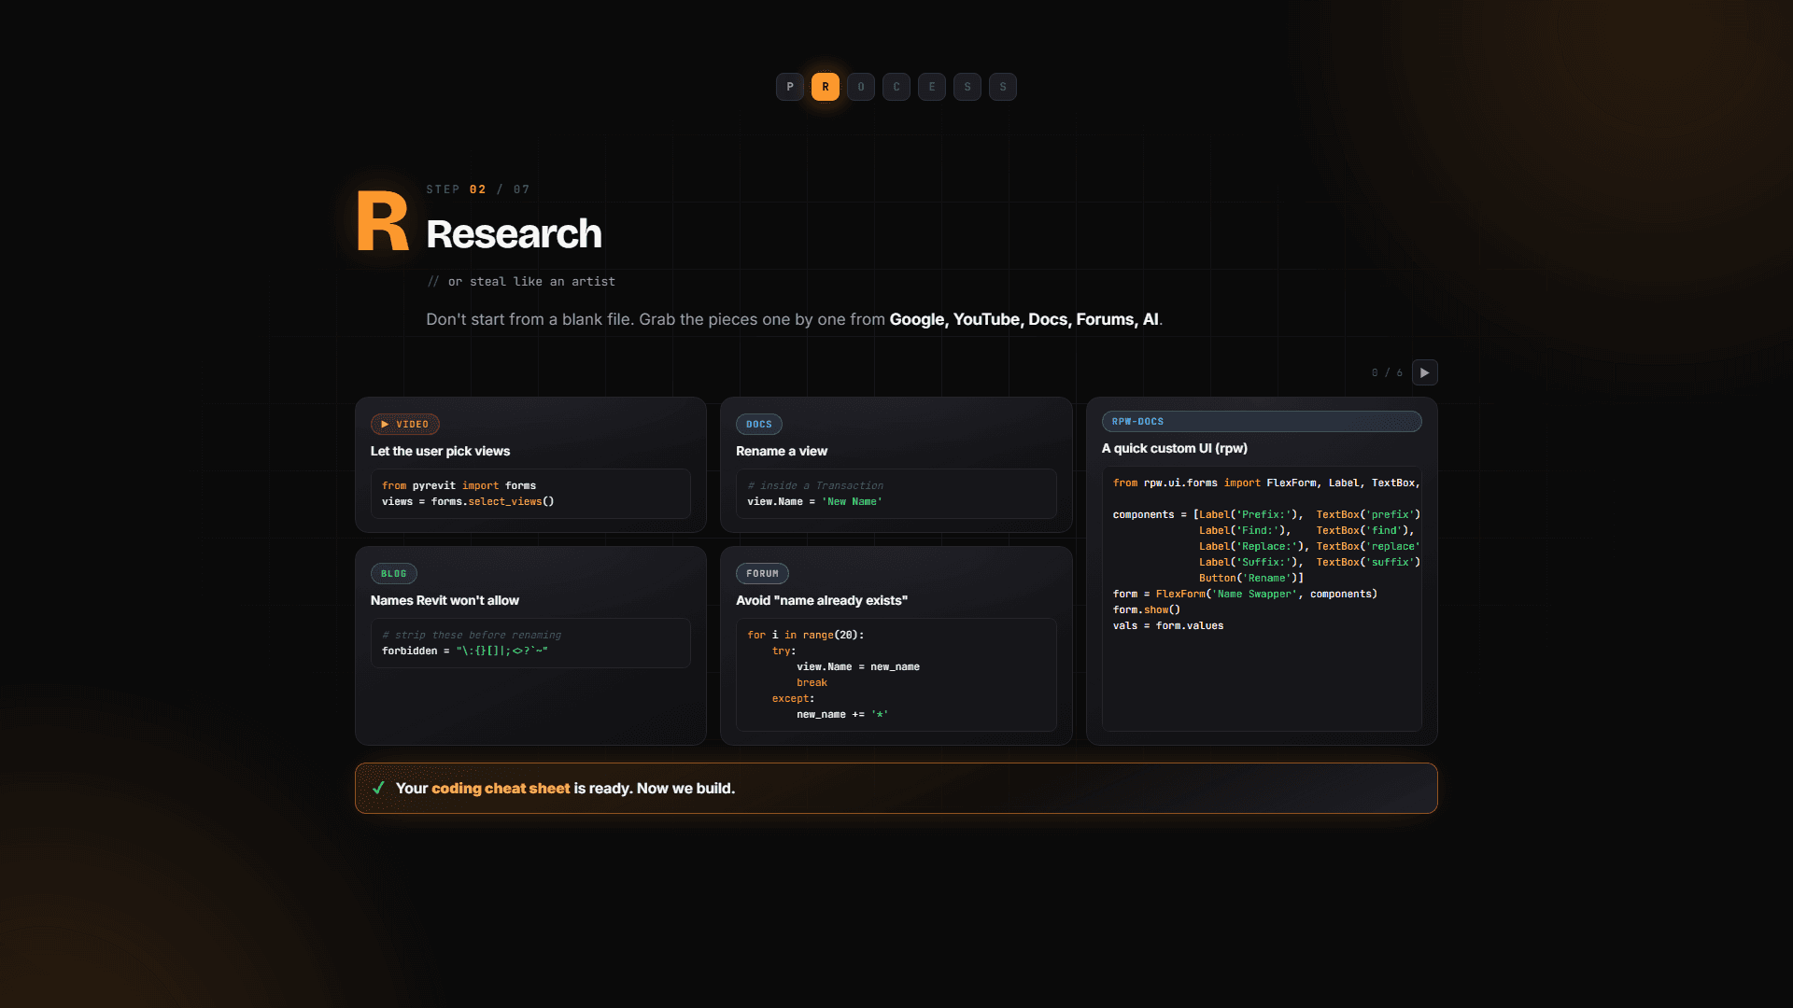Click the '# strip these before renaming' comment
The height and width of the screenshot is (1008, 1793).
[472, 635]
